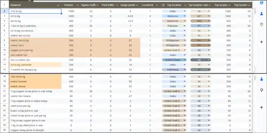Expand the Locations column filter arrow
The height and width of the screenshot is (133, 267).
[157, 5]
